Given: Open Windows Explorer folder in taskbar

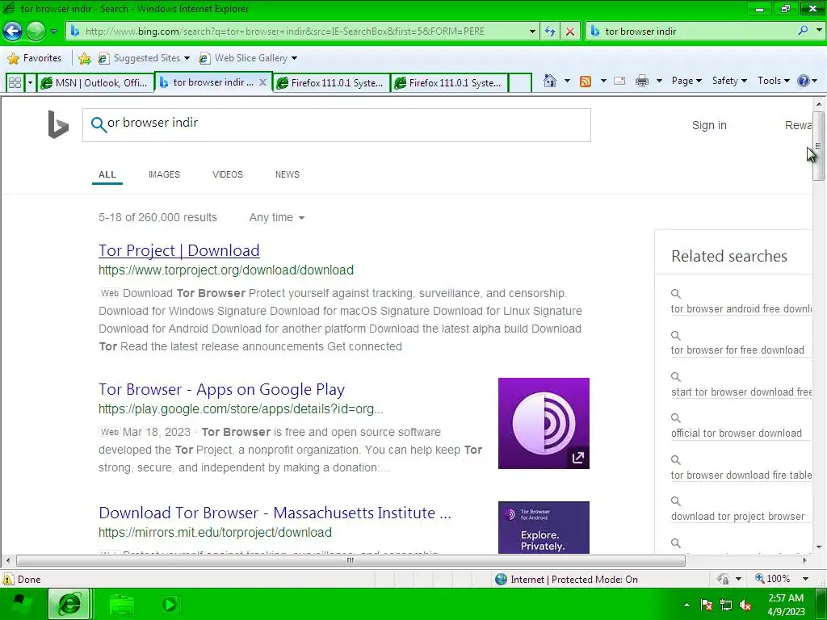Looking at the screenshot, I should (122, 605).
